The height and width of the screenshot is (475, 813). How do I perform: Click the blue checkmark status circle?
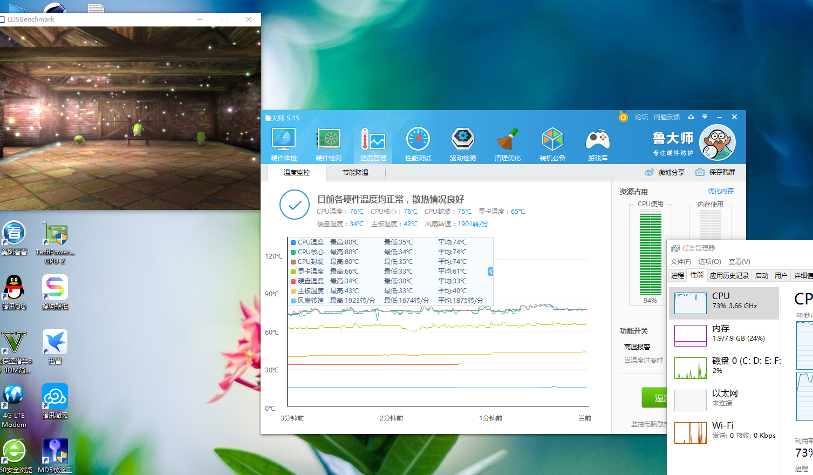click(295, 205)
